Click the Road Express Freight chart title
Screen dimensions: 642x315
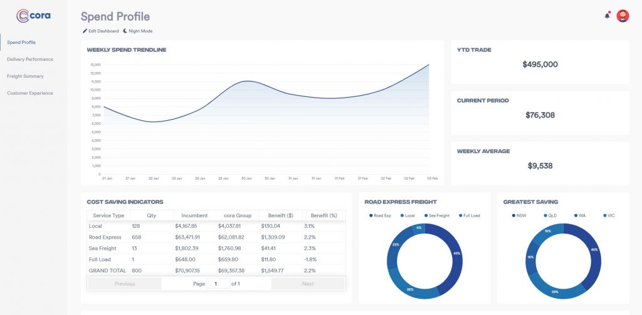[x=401, y=202]
